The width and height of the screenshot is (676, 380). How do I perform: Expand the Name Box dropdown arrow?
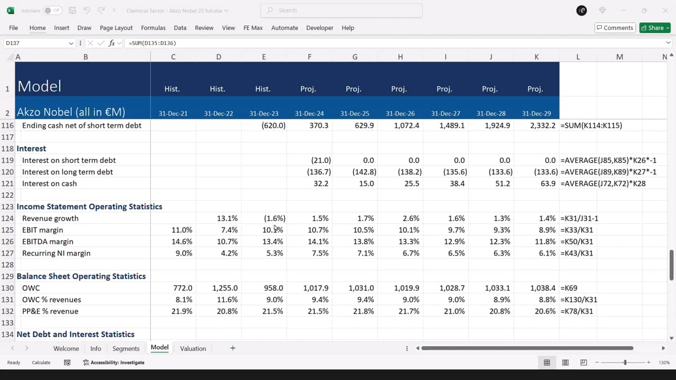tap(72, 43)
